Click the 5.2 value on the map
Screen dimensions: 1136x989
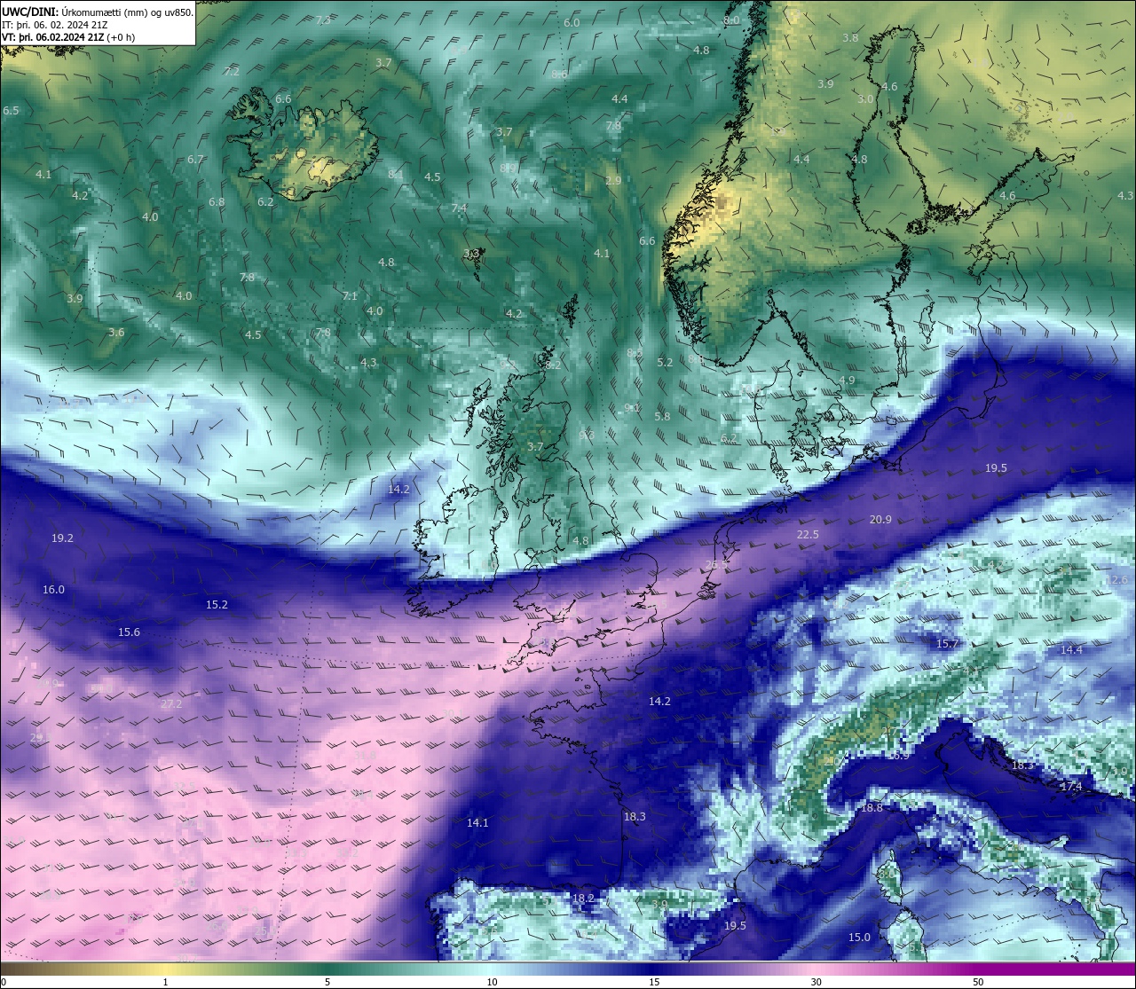pyautogui.click(x=665, y=362)
